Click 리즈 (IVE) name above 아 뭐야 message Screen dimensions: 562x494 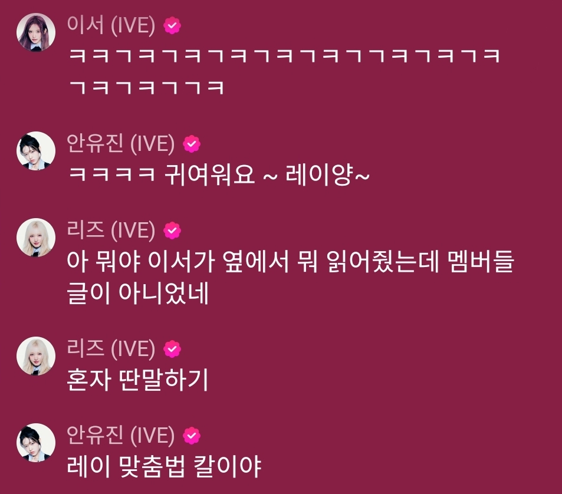(111, 230)
